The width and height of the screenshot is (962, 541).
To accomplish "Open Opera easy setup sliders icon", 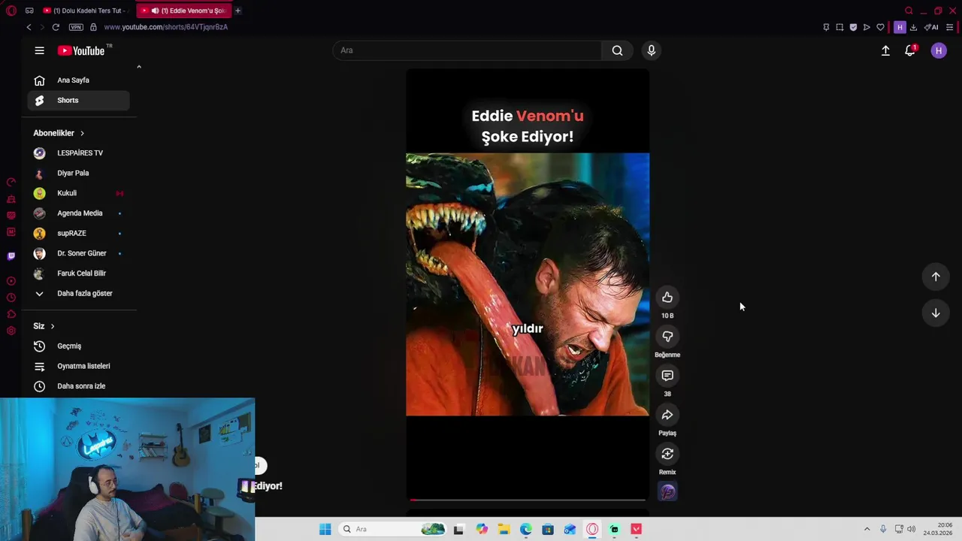I will 950,27.
